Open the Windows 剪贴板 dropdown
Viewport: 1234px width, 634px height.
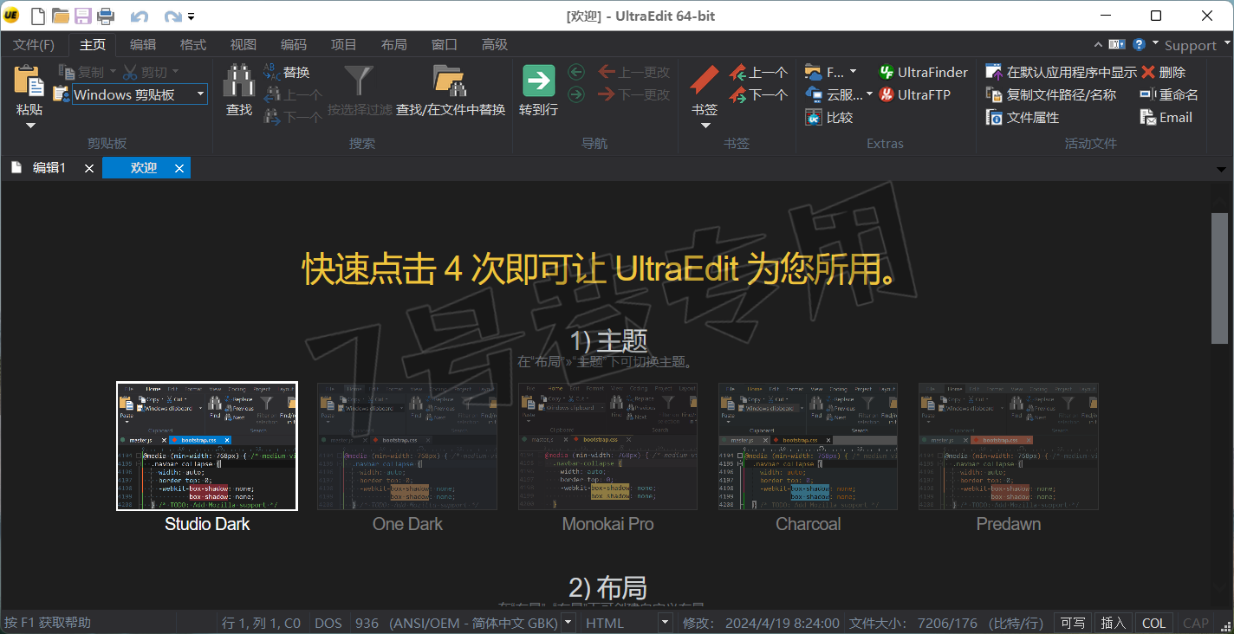point(201,94)
